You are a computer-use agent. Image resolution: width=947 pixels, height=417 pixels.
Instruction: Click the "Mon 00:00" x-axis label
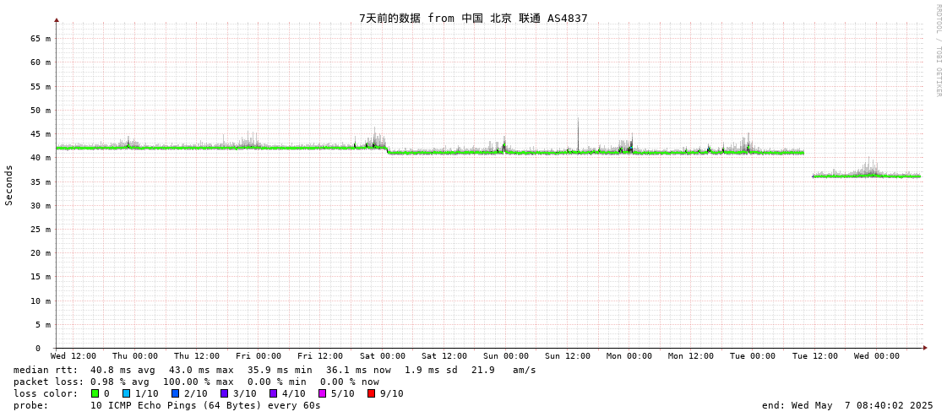(x=629, y=356)
